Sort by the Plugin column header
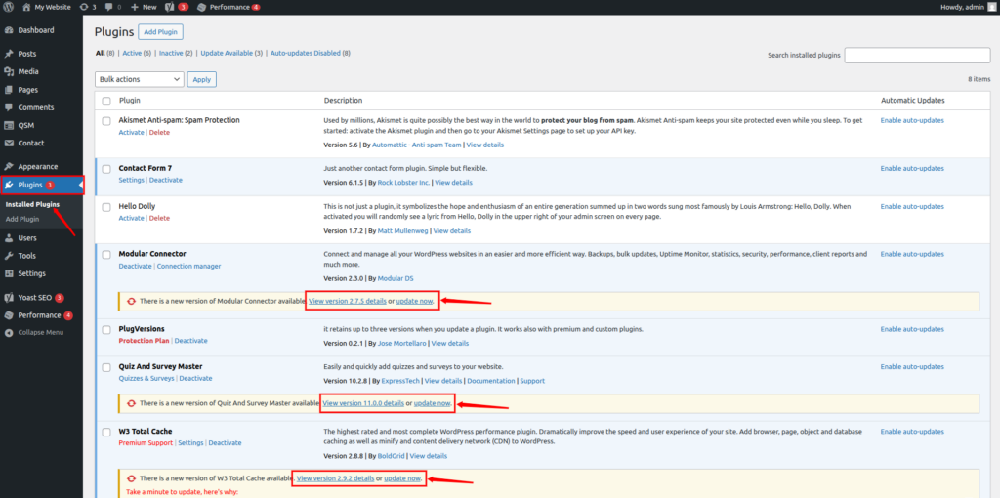Image resolution: width=1000 pixels, height=498 pixels. pyautogui.click(x=130, y=101)
